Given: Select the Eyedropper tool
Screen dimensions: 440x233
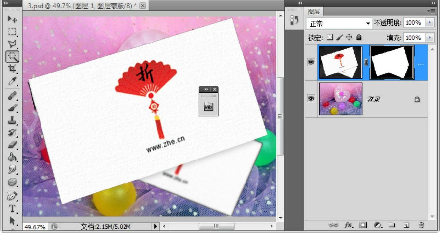Looking at the screenshot, I should pos(12,81).
